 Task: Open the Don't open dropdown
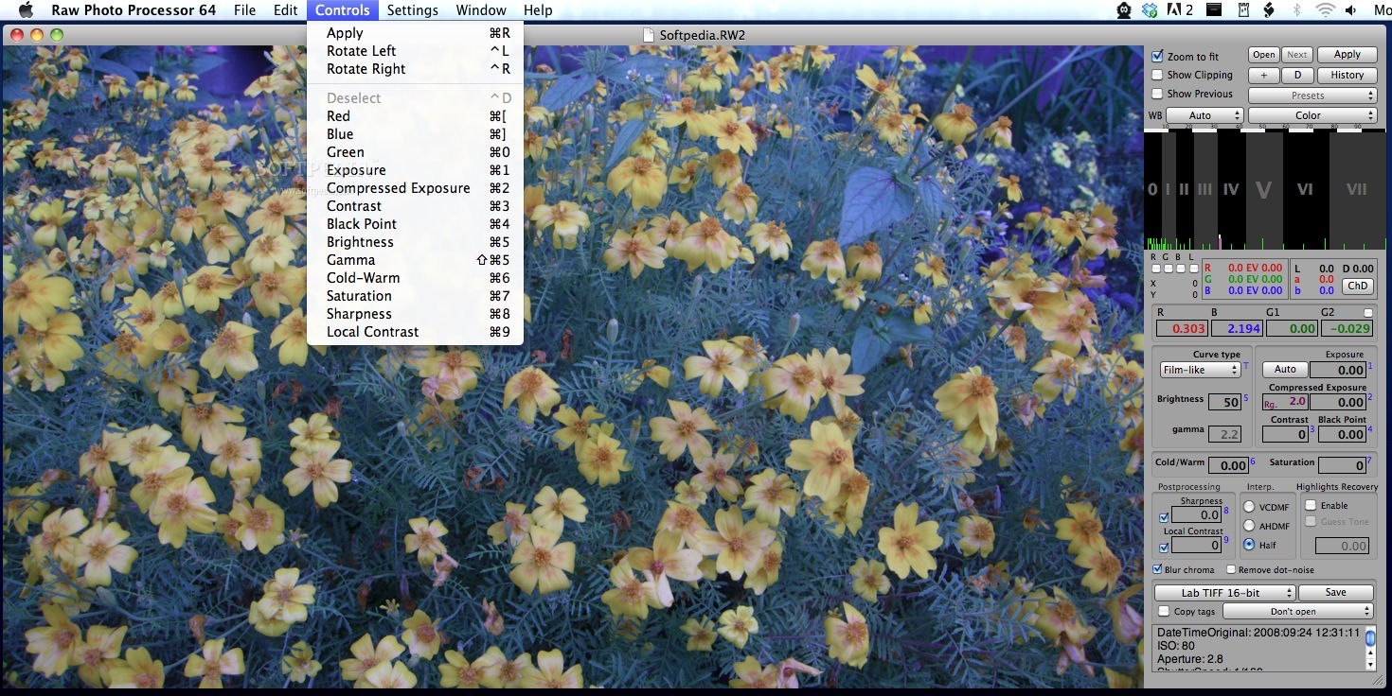[1297, 612]
